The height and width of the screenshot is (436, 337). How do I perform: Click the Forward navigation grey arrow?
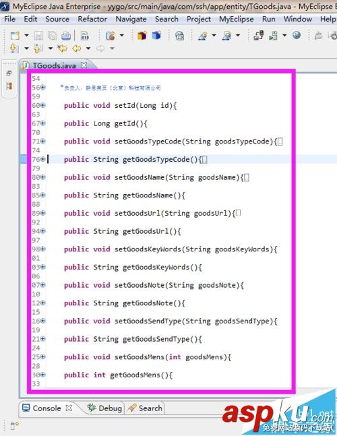(100, 49)
